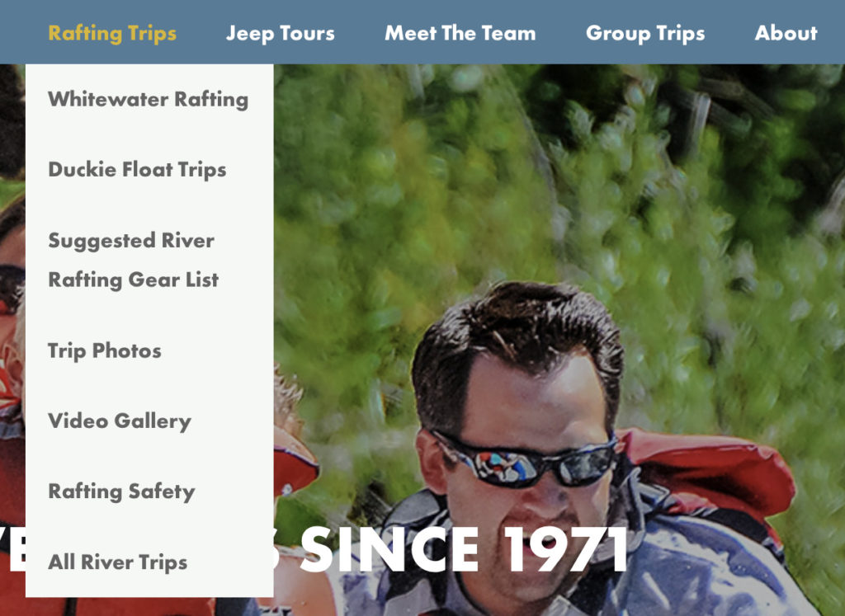845x616 pixels.
Task: Open the About navigation item
Action: tap(786, 33)
